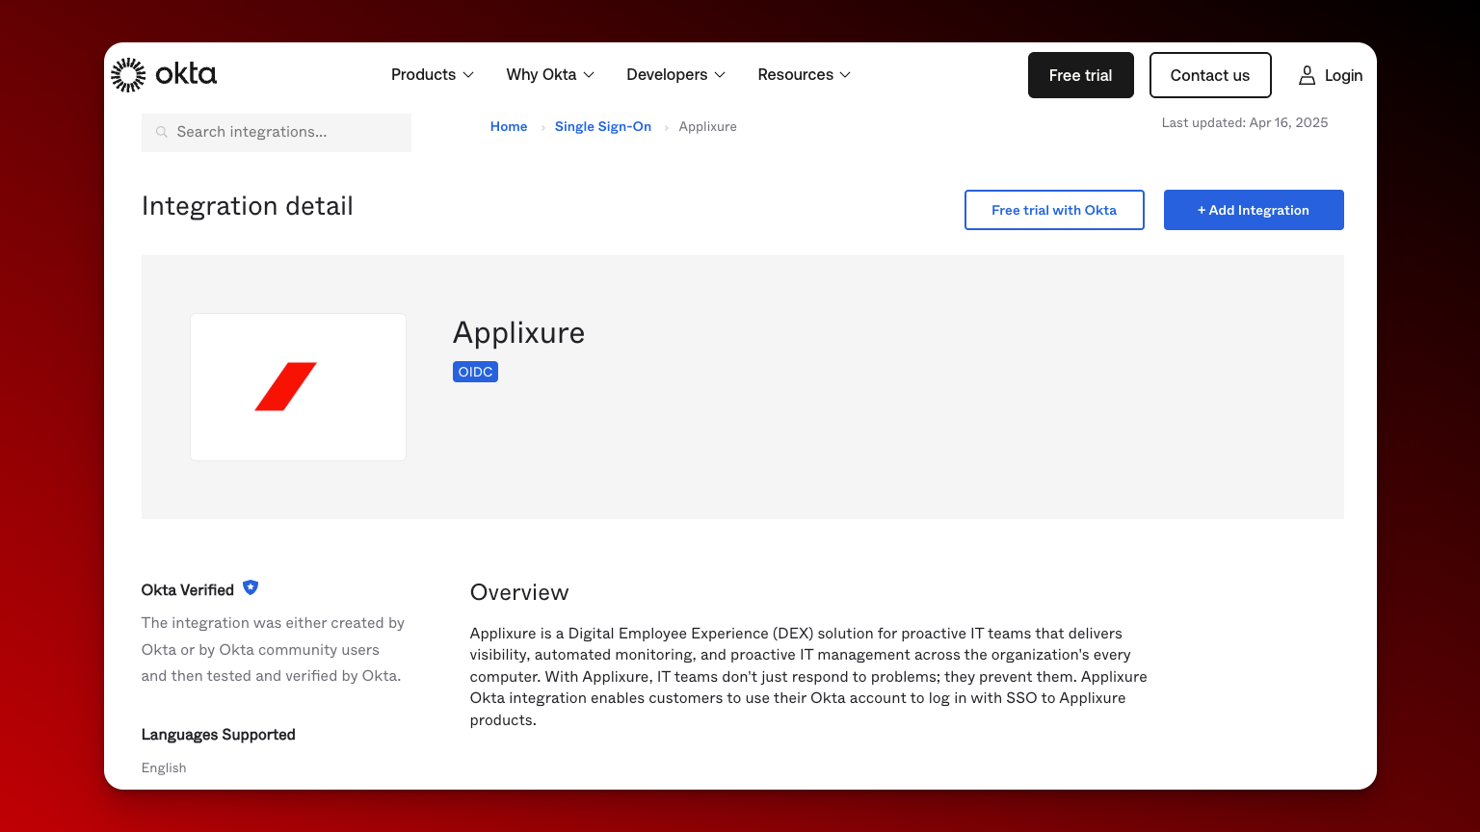
Task: Click the Contact us button
Action: pyautogui.click(x=1210, y=75)
